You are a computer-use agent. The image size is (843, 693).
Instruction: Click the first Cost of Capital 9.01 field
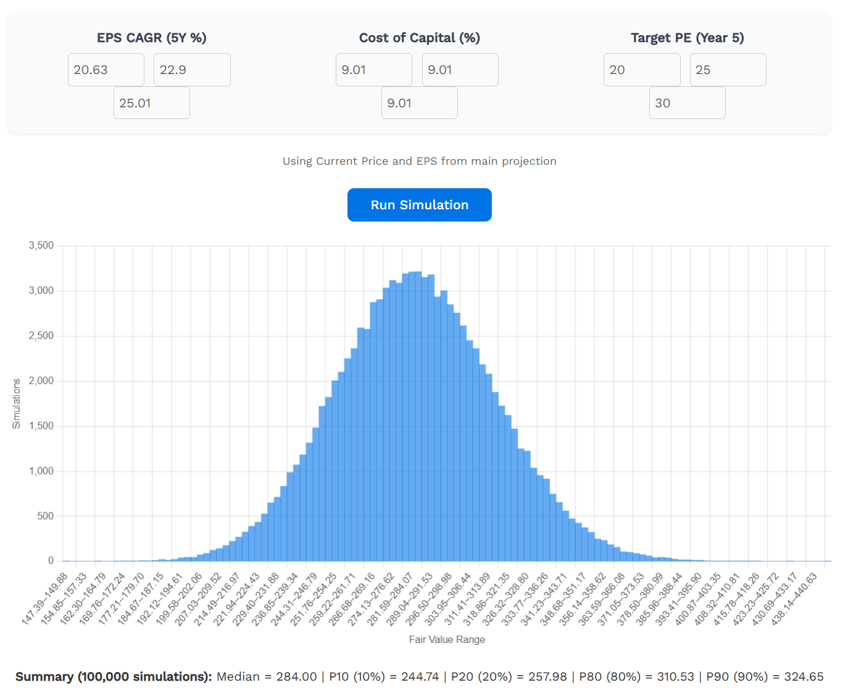[x=373, y=69]
